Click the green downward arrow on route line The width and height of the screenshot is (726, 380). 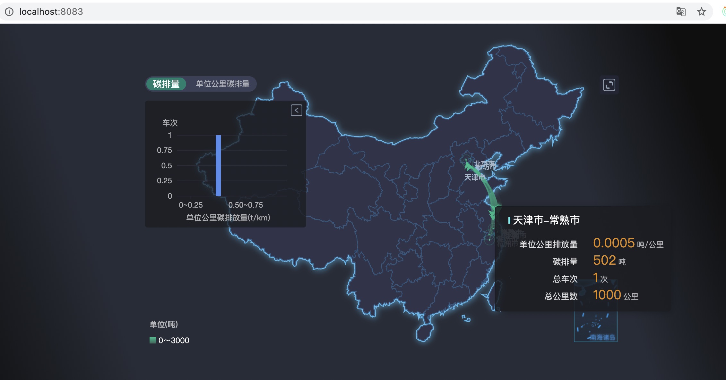coord(492,214)
